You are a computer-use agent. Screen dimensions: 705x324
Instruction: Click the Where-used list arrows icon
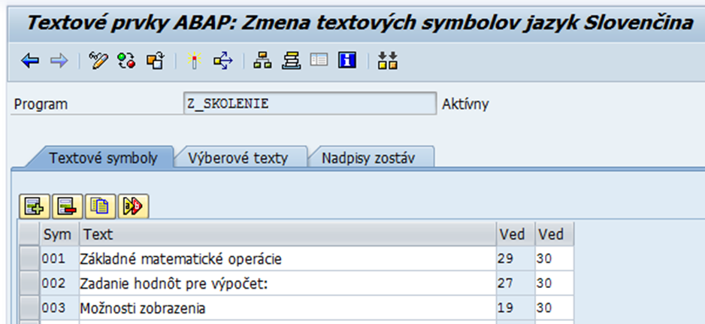[x=223, y=60]
